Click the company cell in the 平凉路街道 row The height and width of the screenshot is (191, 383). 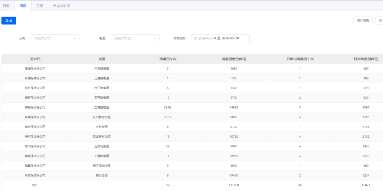click(35, 68)
